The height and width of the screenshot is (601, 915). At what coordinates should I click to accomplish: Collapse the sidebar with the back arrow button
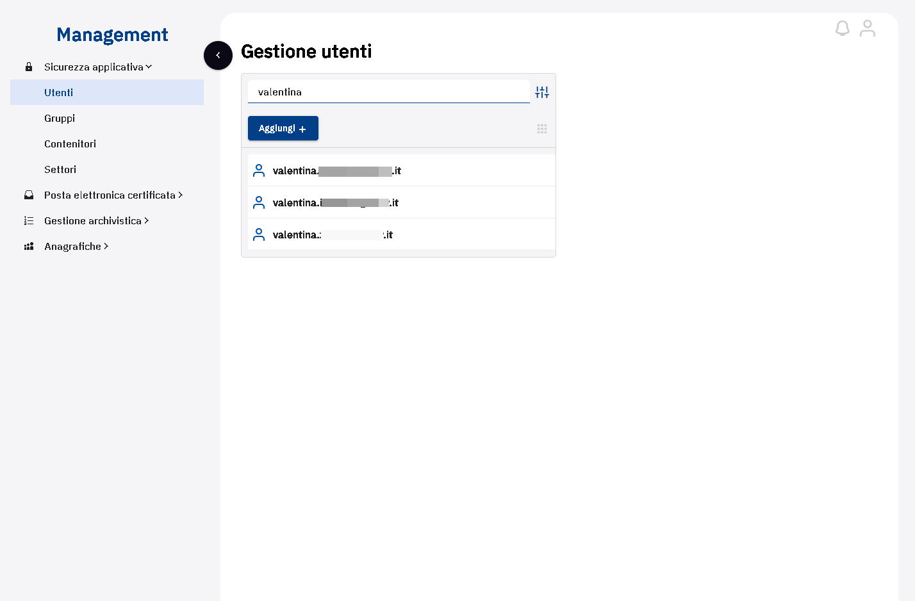click(x=218, y=56)
